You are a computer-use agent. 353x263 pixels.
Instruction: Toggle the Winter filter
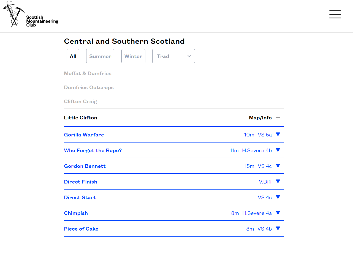click(133, 56)
